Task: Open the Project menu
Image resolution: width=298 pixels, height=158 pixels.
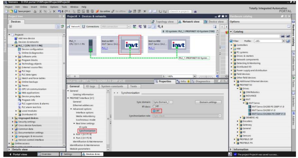Action: pos(9,7)
